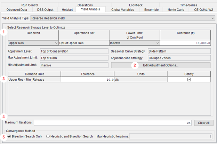217x144 pixels.
Task: Open the Global Variables tab
Action: [123, 10]
